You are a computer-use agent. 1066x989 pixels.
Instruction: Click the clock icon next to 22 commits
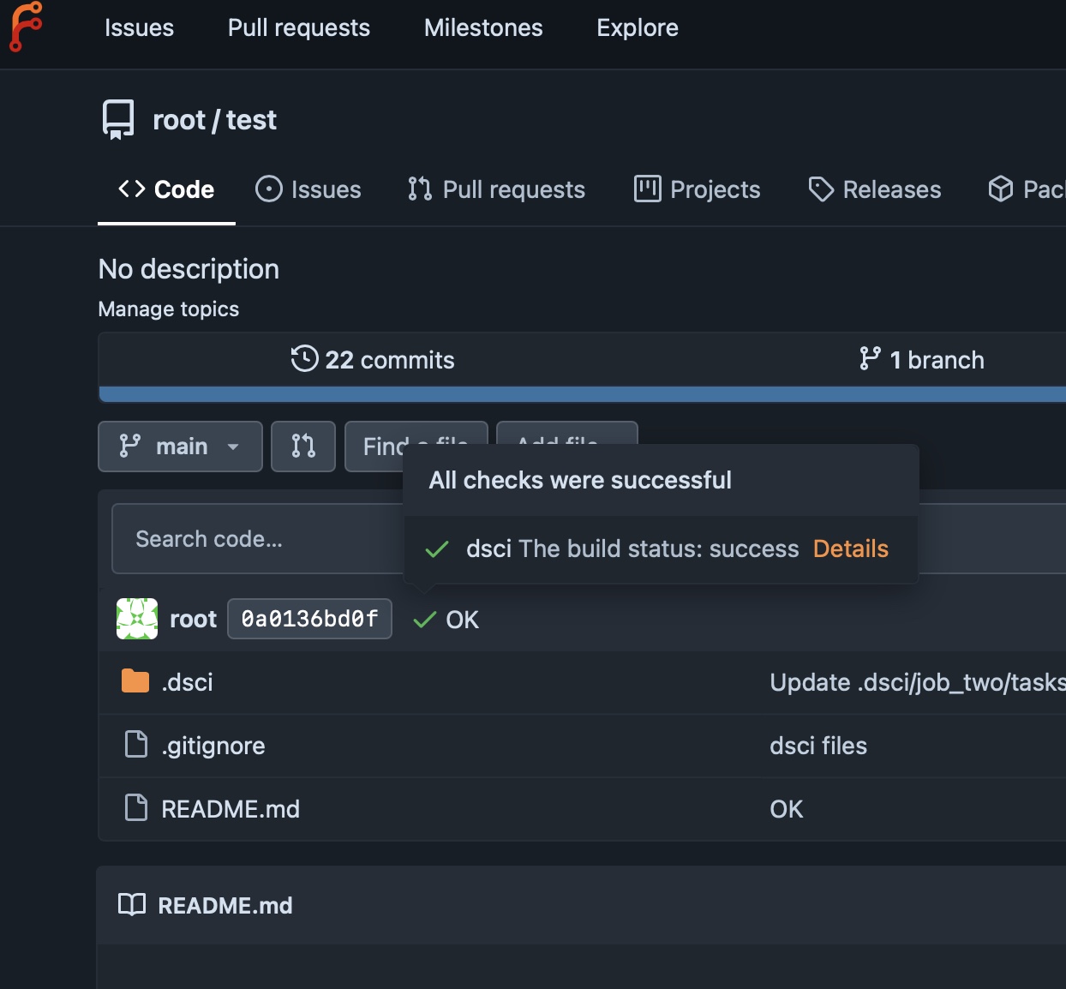tap(302, 359)
